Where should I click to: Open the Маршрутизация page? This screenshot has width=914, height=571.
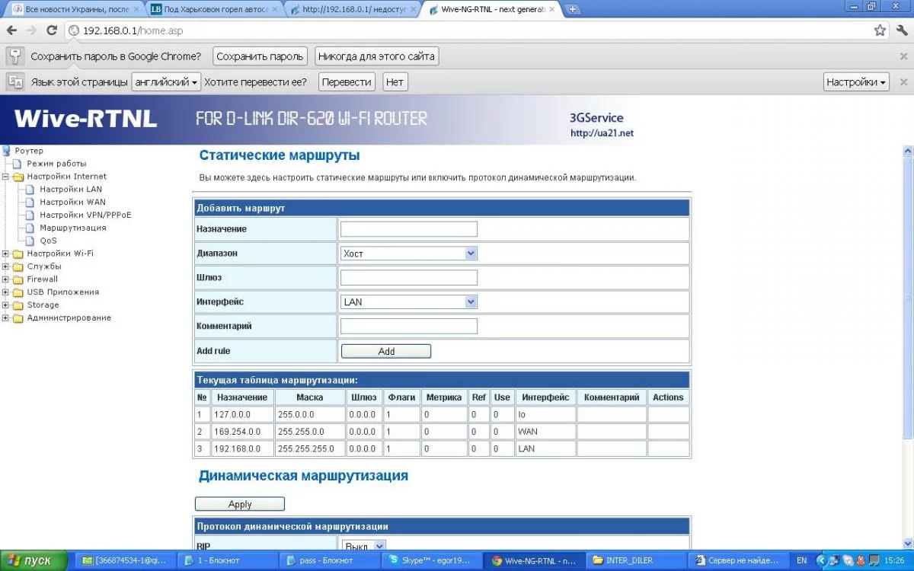73,228
